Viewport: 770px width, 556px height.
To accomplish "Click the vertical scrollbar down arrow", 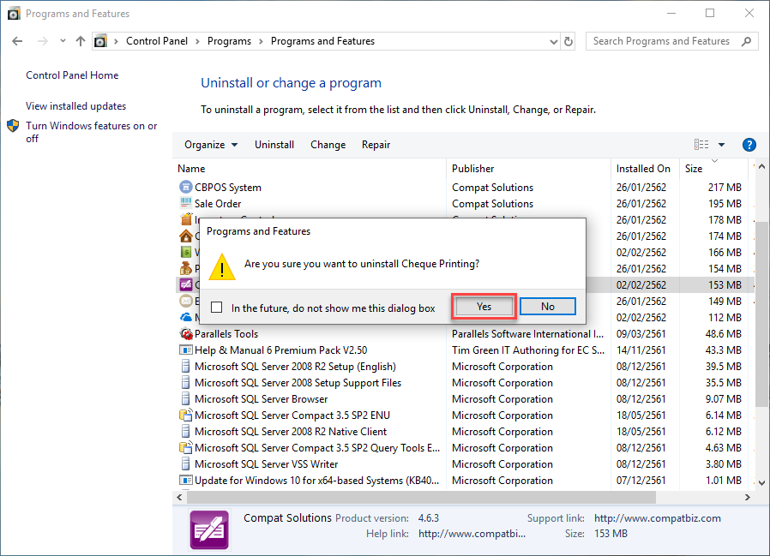I will click(x=761, y=483).
